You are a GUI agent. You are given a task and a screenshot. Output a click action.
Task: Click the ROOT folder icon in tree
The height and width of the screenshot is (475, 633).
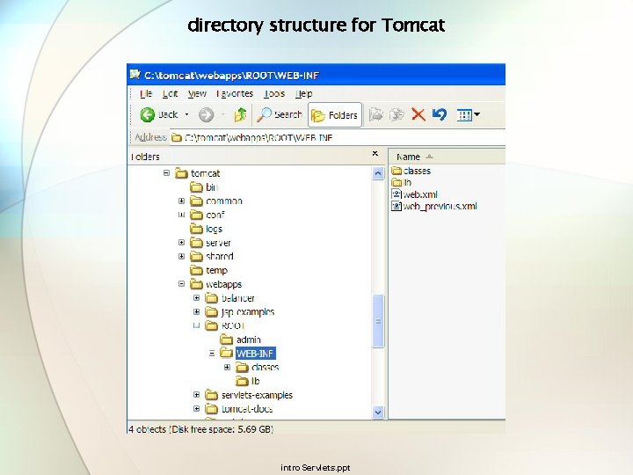[212, 326]
